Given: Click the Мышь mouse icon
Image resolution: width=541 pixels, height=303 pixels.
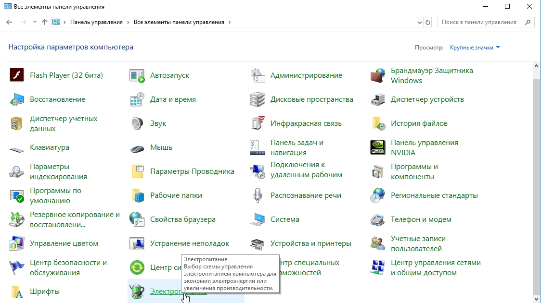Looking at the screenshot, I should (x=137, y=149).
